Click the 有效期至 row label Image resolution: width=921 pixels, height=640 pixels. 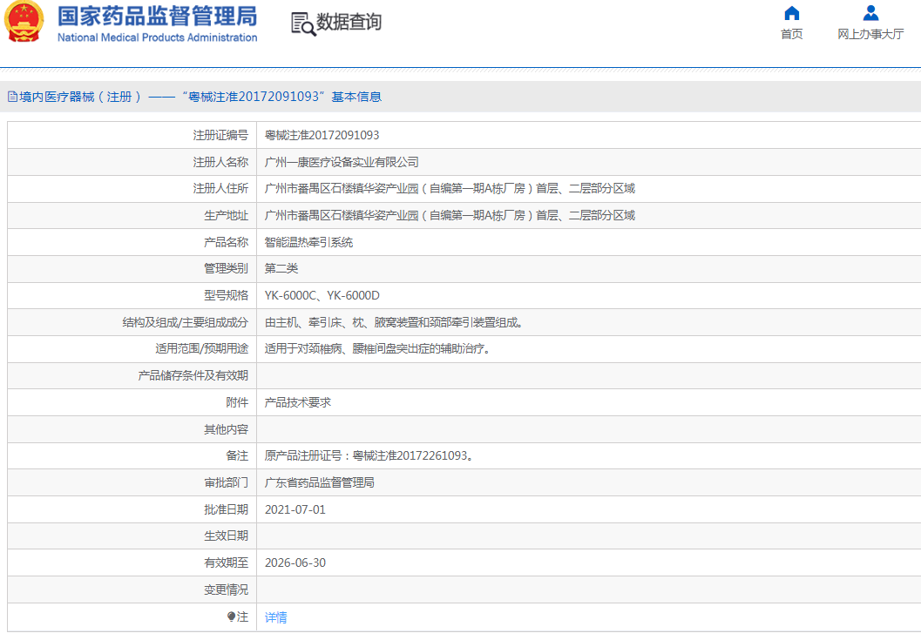click(x=227, y=563)
